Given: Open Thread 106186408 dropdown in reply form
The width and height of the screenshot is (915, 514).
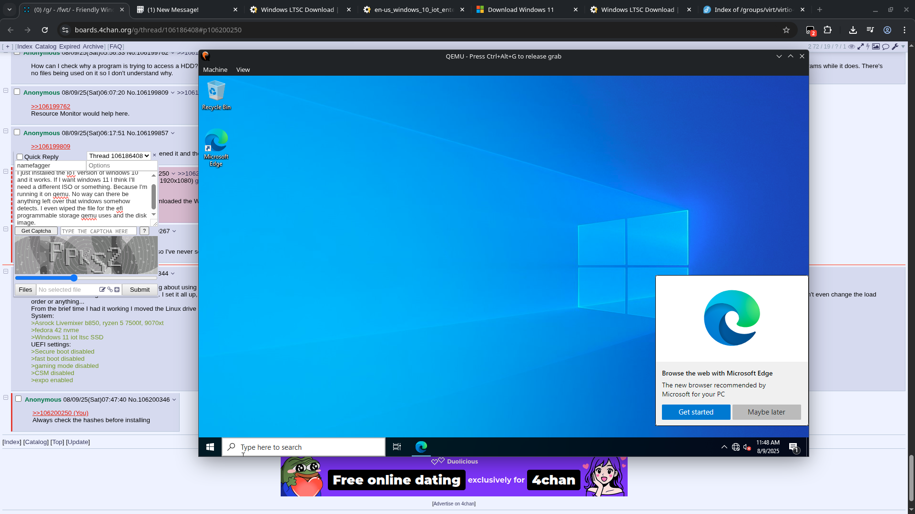Looking at the screenshot, I should (x=119, y=156).
